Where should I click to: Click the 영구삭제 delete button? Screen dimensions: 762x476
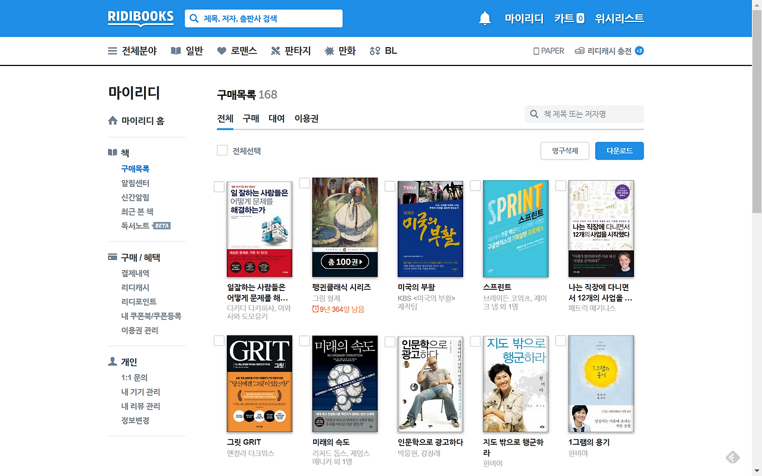pyautogui.click(x=564, y=151)
